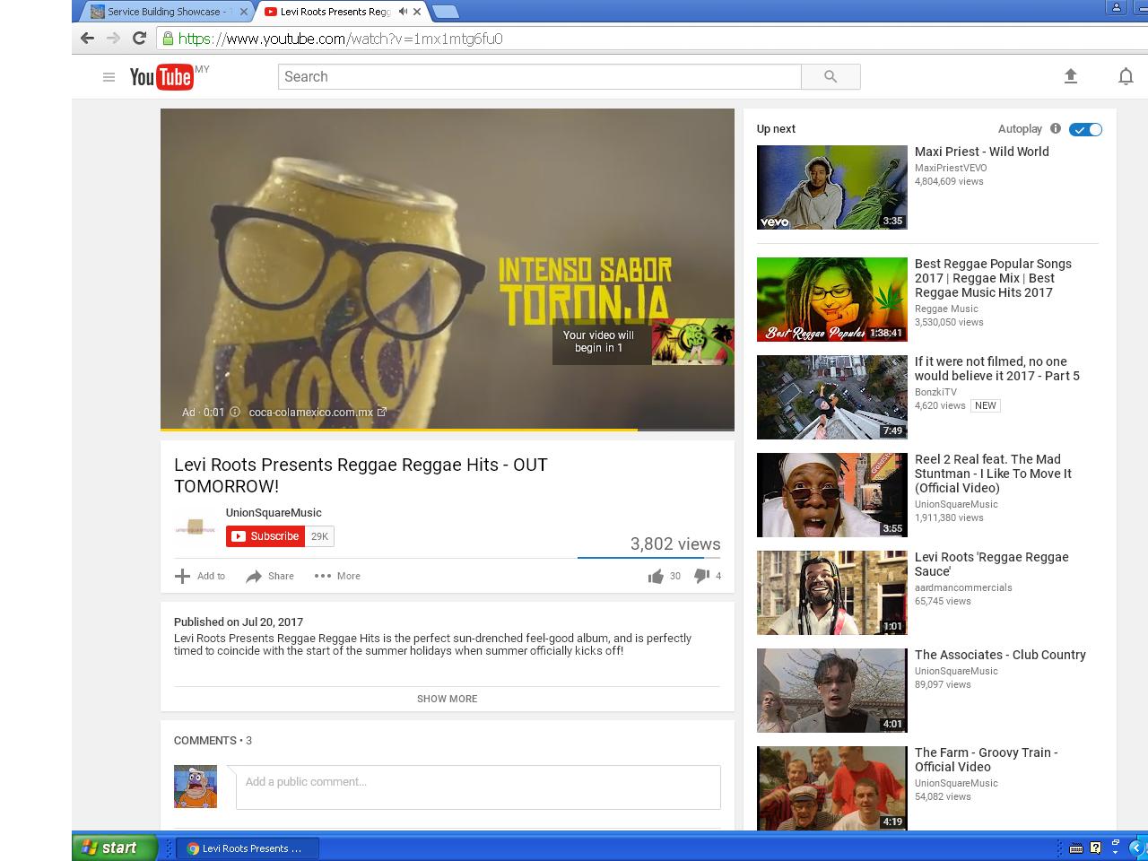Image resolution: width=1148 pixels, height=861 pixels.
Task: Click the ad info circle icon
Action: pos(235,412)
